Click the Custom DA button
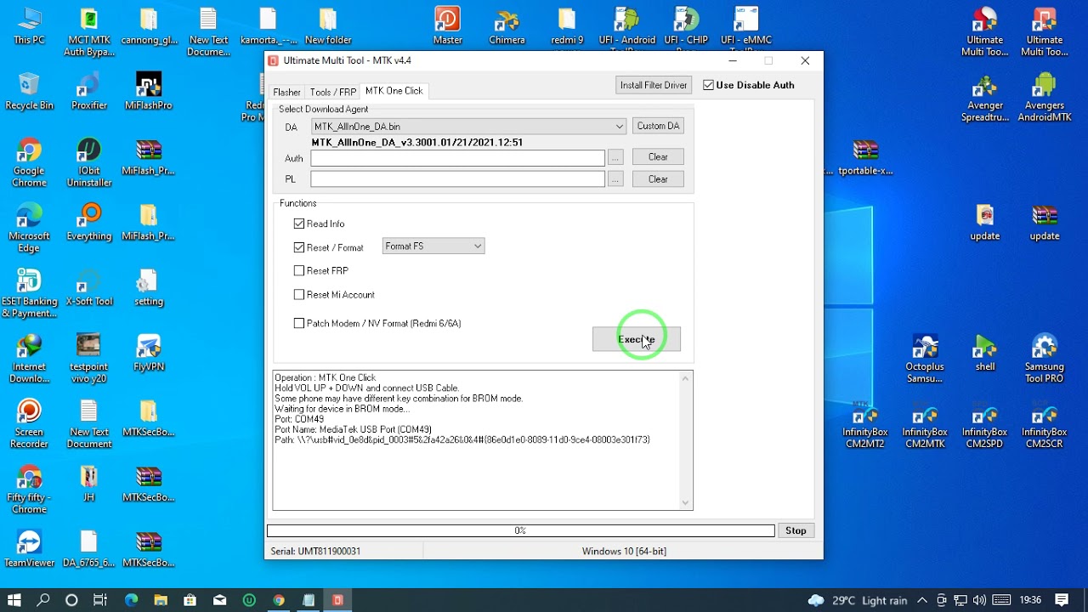 [658, 126]
